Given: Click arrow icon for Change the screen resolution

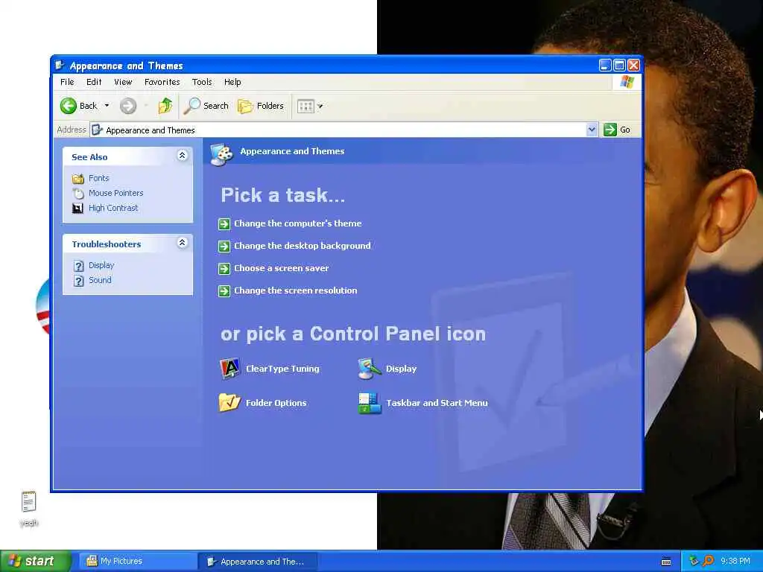Looking at the screenshot, I should [x=224, y=291].
